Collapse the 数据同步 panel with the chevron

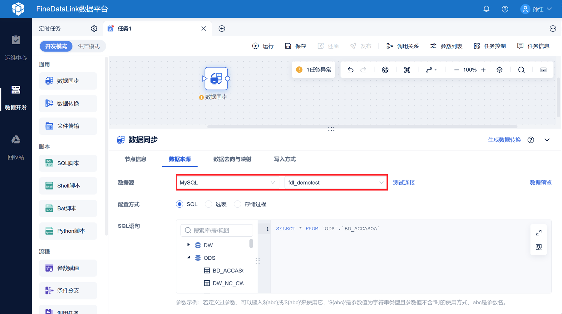[x=547, y=140]
